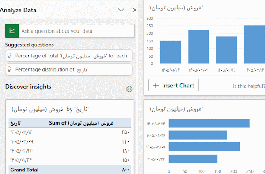The width and height of the screenshot is (265, 174).
Task: Click the value ۲۵۰ in the table
Action: [x=125, y=132]
